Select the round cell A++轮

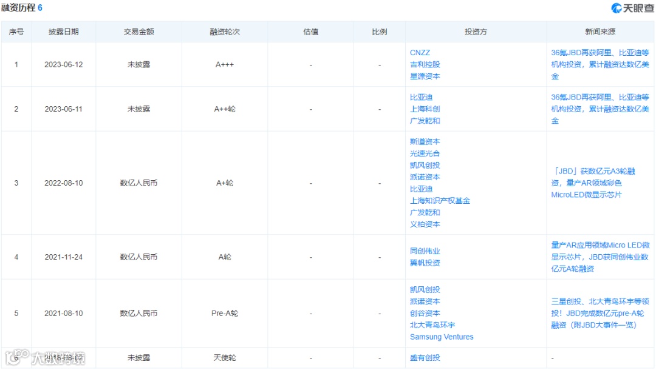225,109
